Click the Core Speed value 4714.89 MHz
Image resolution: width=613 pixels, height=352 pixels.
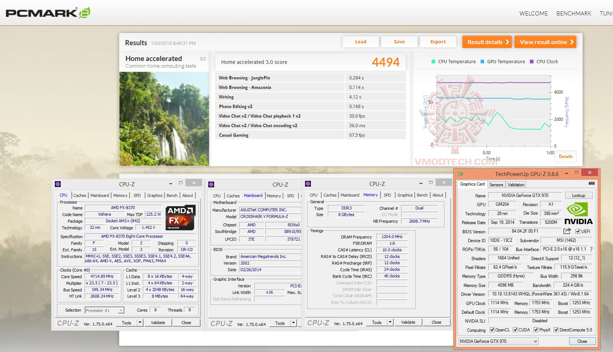point(102,276)
